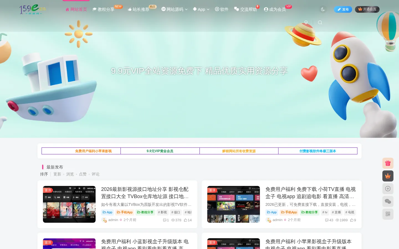Image resolution: width=399 pixels, height=249 pixels.
Task: Open post title 免费用户福利 小苹果影视盒子升级版本
Action: 309,244
